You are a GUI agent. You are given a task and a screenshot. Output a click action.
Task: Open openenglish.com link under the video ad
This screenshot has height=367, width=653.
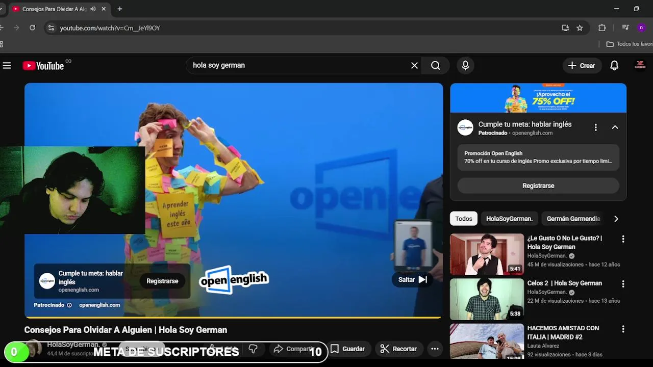99,305
